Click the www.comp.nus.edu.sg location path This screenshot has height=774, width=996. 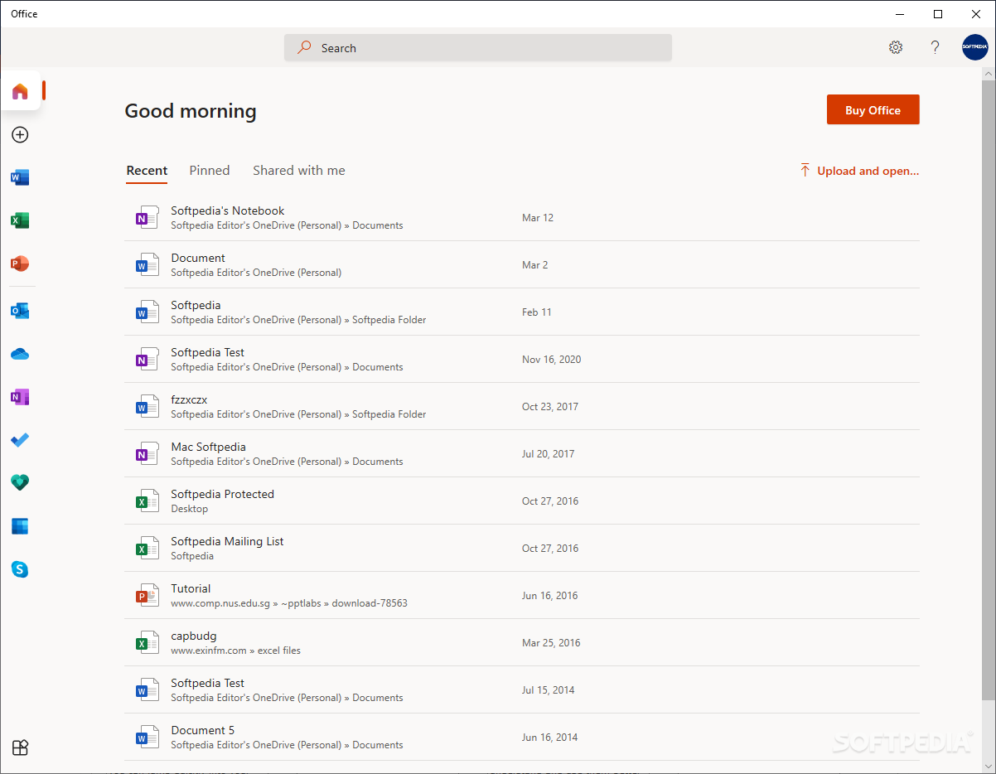click(289, 603)
